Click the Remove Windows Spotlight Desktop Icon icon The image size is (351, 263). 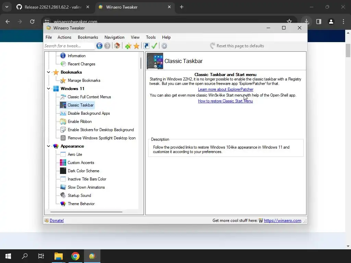click(63, 138)
